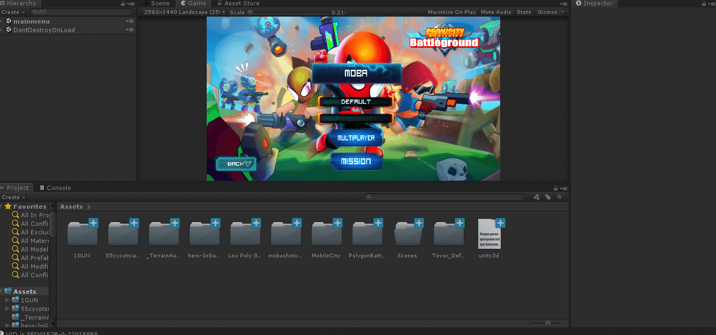Select the Hierarchy tab
This screenshot has width=716, height=335.
[x=19, y=3]
